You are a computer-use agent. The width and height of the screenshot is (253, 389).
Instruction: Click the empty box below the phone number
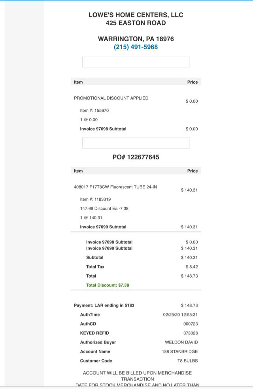coord(136,62)
